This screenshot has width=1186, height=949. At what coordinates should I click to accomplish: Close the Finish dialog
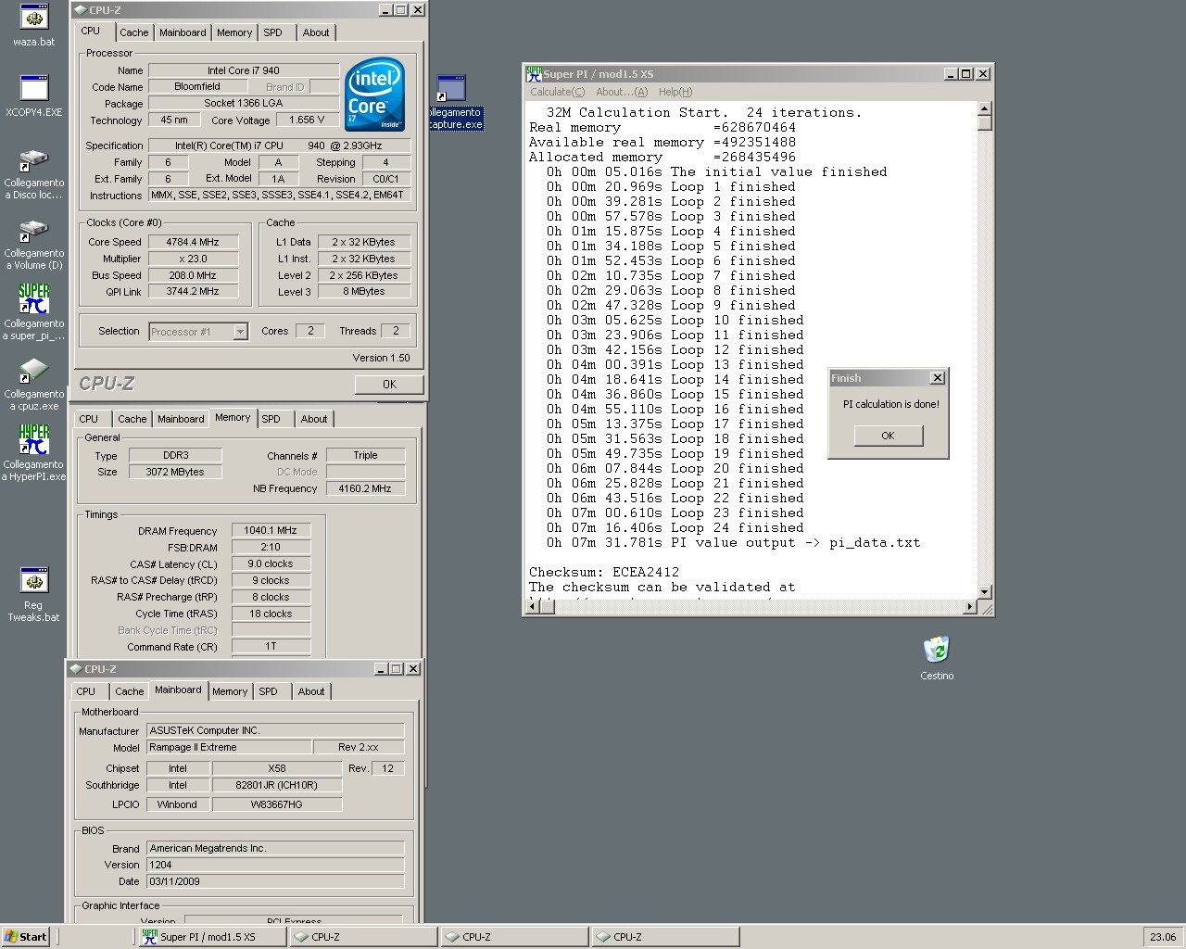click(x=938, y=378)
